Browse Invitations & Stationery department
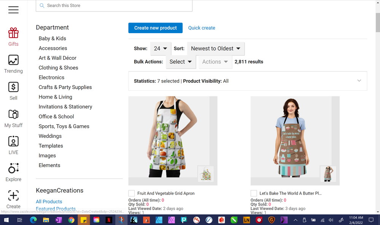This screenshot has height=225, width=380. pos(65,107)
